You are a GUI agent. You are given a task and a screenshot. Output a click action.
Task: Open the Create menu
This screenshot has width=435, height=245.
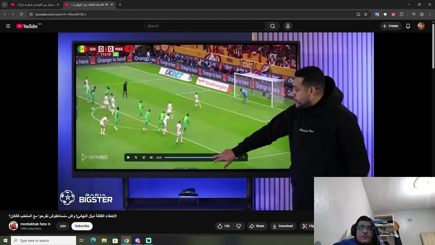(x=390, y=26)
